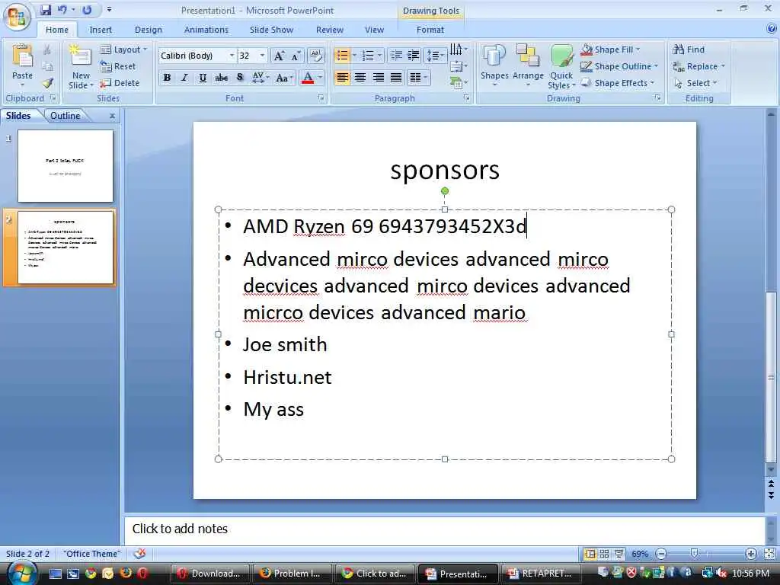Decrease the list indent level
Viewport: 780px width, 585px height.
(396, 55)
